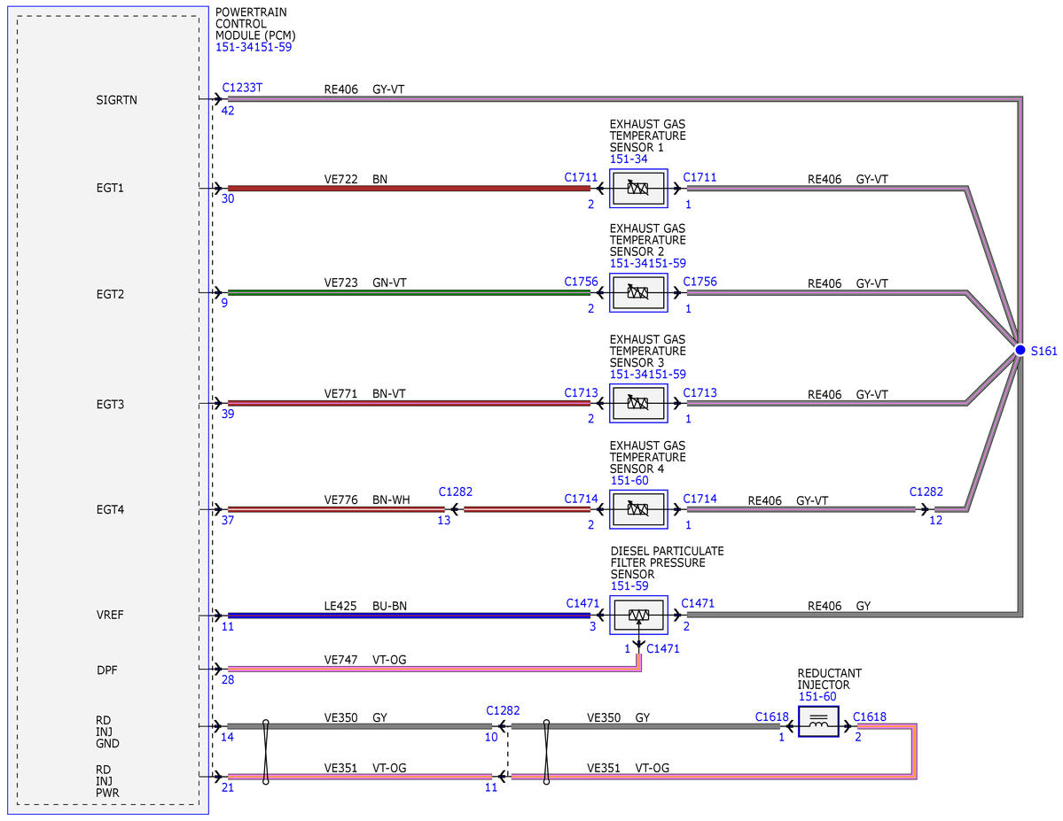Follow the 151-60 link under Reductant Injector

click(817, 696)
